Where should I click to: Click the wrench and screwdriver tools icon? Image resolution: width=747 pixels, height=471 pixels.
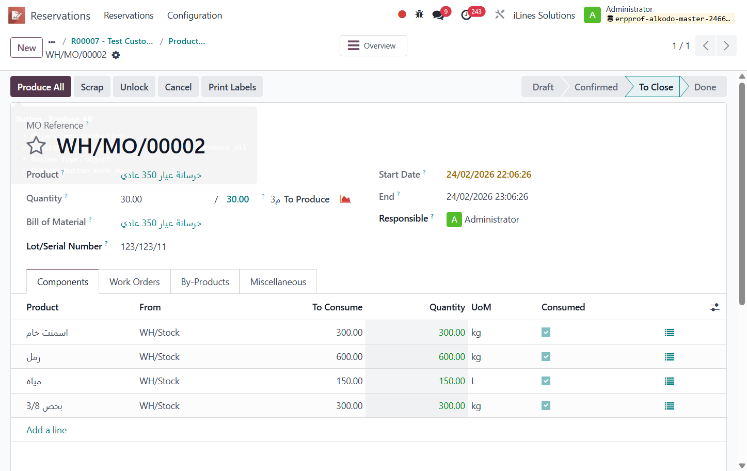500,14
